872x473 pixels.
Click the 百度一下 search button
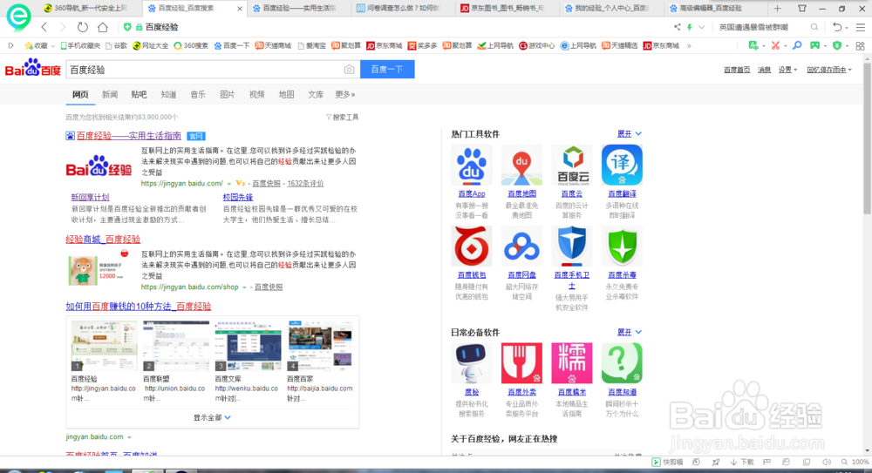pos(387,70)
